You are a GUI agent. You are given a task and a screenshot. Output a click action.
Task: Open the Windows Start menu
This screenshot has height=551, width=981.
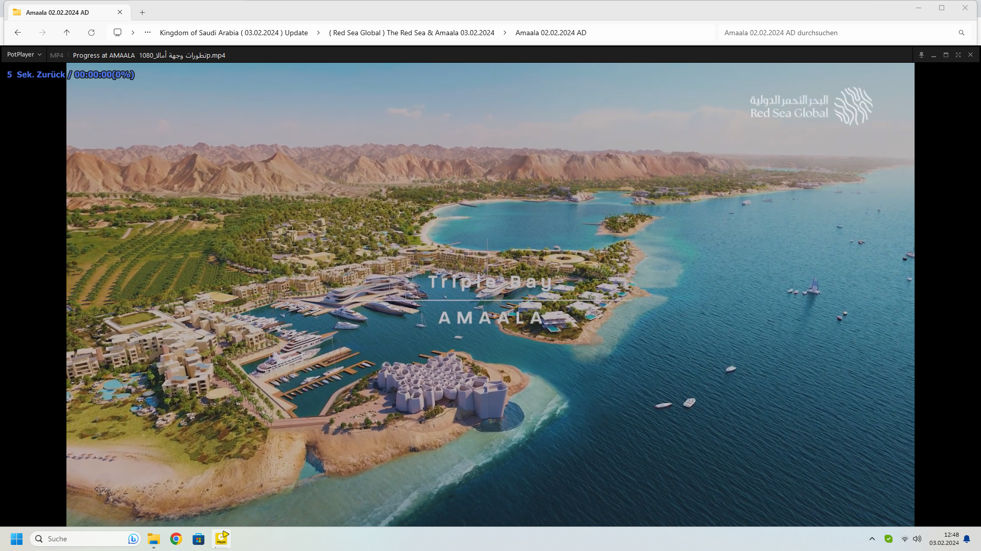pyautogui.click(x=17, y=539)
